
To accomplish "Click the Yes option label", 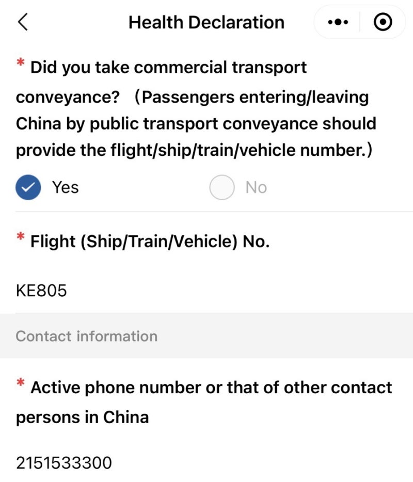I will [x=65, y=187].
